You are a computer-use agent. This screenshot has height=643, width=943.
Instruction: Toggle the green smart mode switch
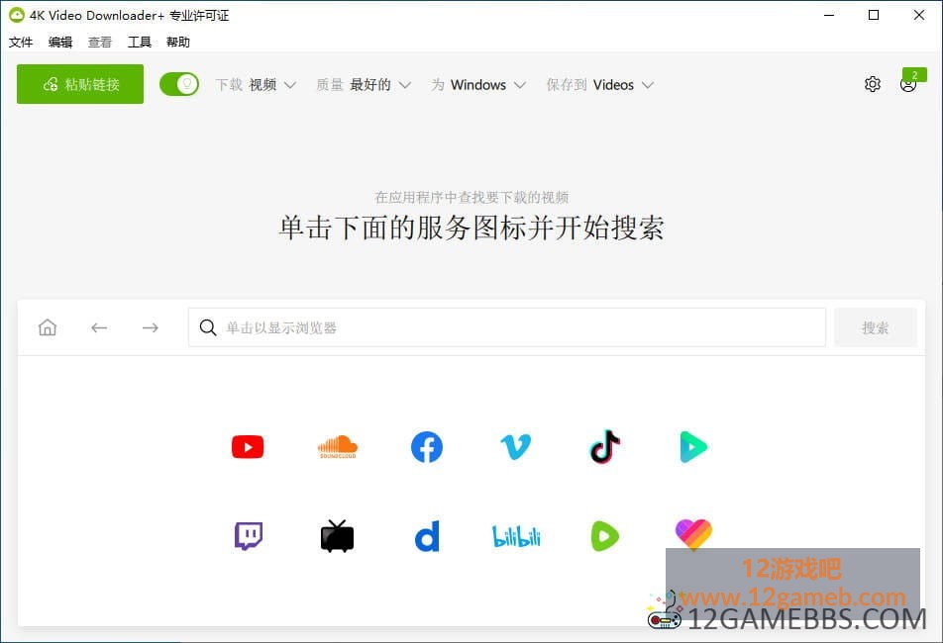(179, 84)
